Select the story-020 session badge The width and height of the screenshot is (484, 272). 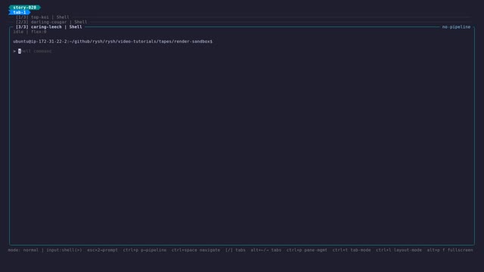pyautogui.click(x=25, y=8)
